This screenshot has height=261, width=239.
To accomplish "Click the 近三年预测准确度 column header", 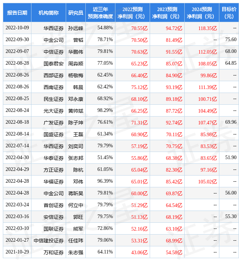I will point(100,13).
